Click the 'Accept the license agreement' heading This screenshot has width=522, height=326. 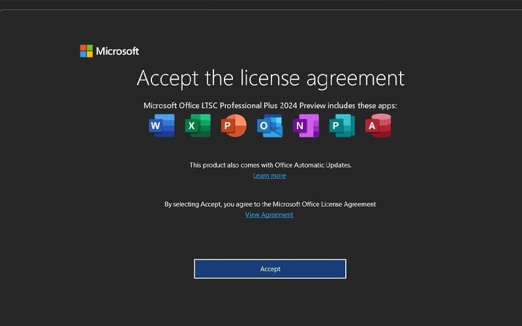tap(270, 78)
